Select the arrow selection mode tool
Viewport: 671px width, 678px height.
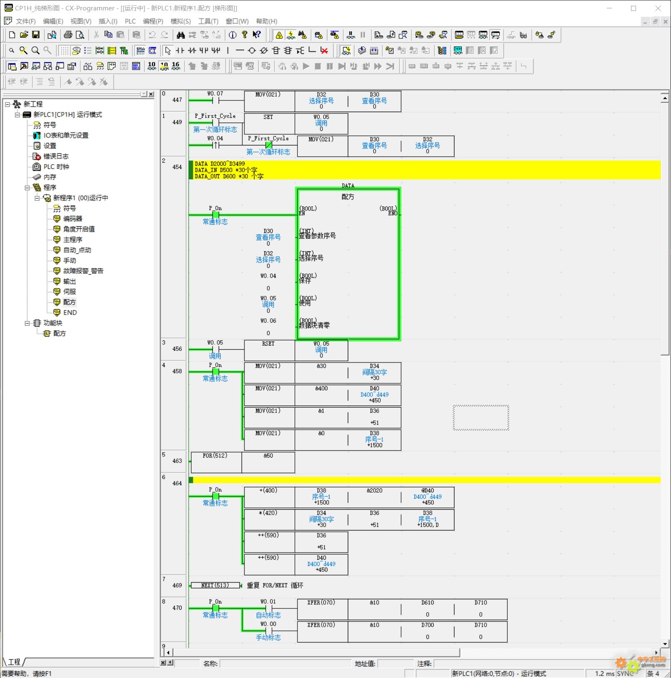(x=168, y=51)
